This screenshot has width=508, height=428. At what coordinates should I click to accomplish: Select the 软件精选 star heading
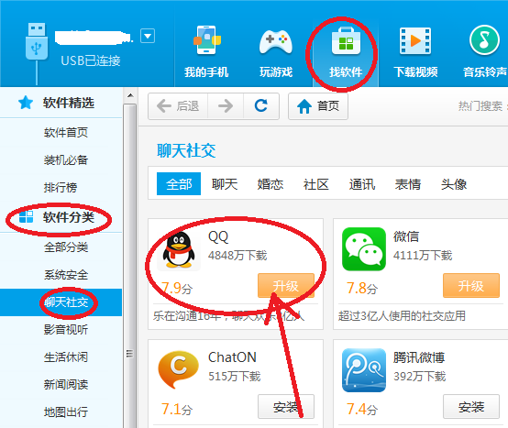click(57, 103)
